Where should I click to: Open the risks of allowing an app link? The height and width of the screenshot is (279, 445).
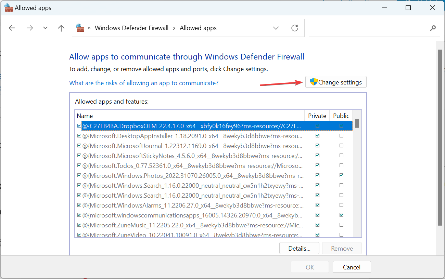(144, 83)
